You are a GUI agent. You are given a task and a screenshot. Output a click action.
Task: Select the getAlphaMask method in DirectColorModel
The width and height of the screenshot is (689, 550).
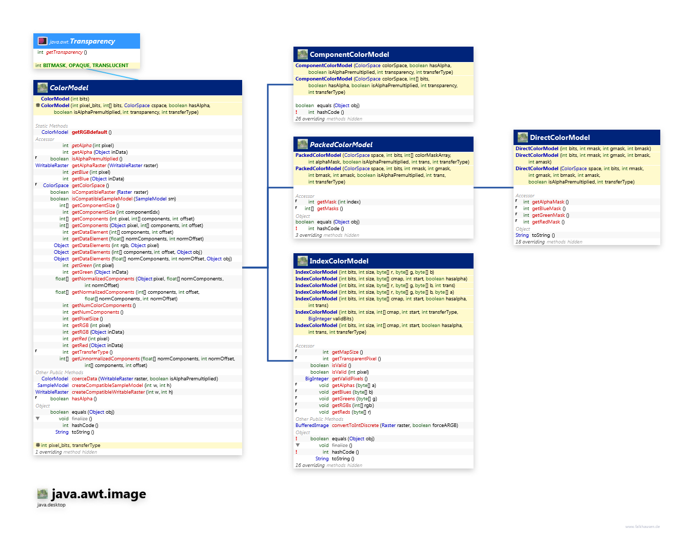[x=548, y=202]
